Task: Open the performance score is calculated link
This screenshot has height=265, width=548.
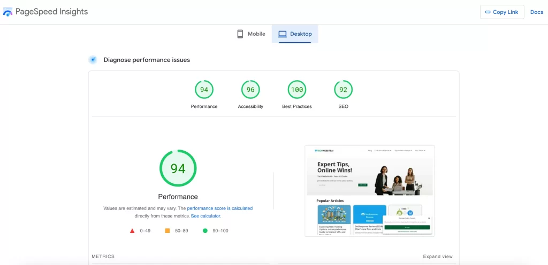Action: click(x=220, y=208)
